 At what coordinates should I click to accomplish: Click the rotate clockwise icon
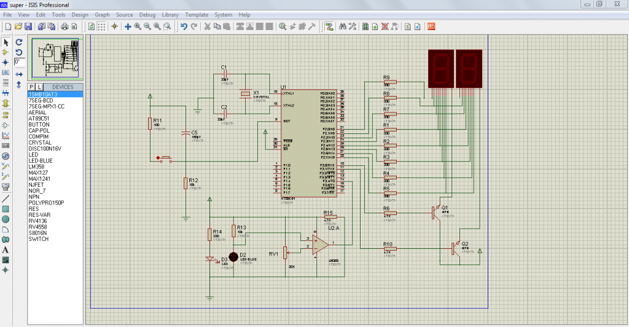point(19,42)
